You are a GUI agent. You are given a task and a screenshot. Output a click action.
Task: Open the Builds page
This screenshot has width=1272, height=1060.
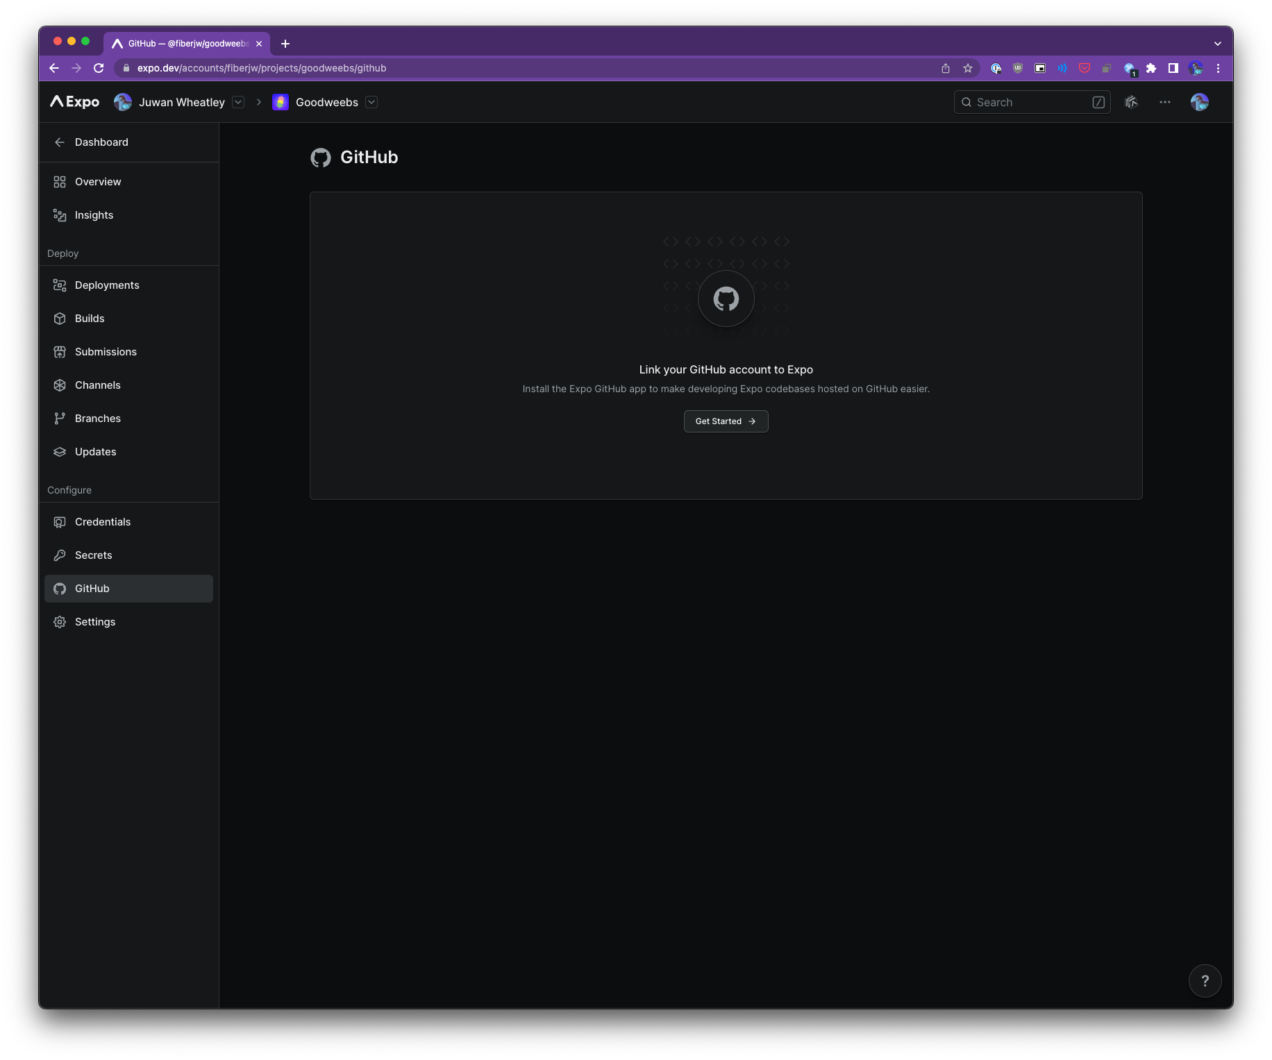coord(128,319)
